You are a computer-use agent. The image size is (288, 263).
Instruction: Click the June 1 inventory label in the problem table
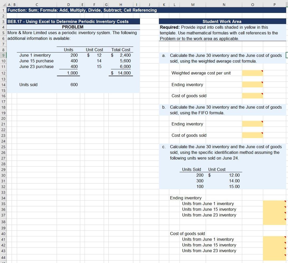pyautogui.click(x=35, y=55)
